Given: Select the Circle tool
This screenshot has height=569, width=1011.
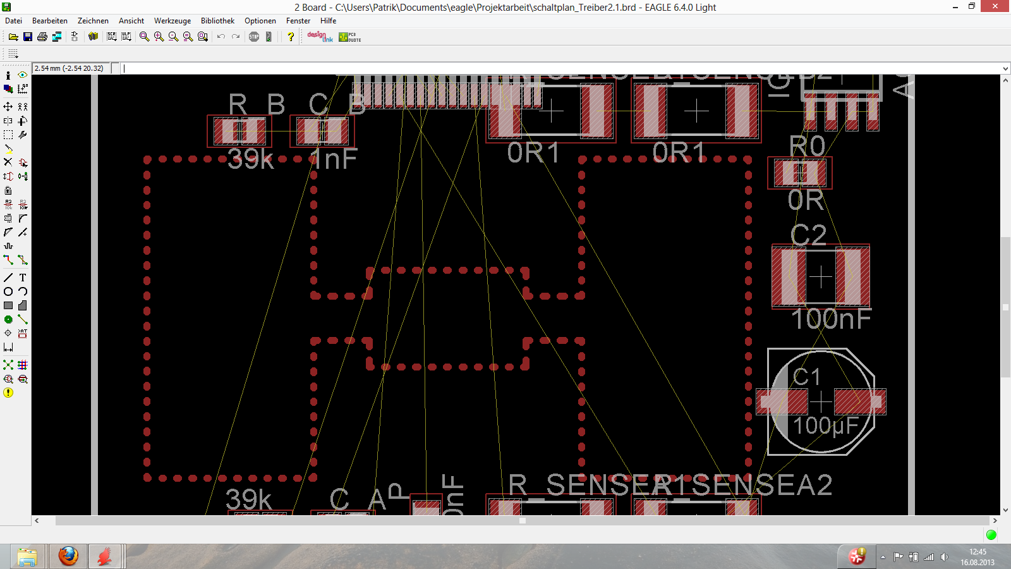Looking at the screenshot, I should pos(8,291).
